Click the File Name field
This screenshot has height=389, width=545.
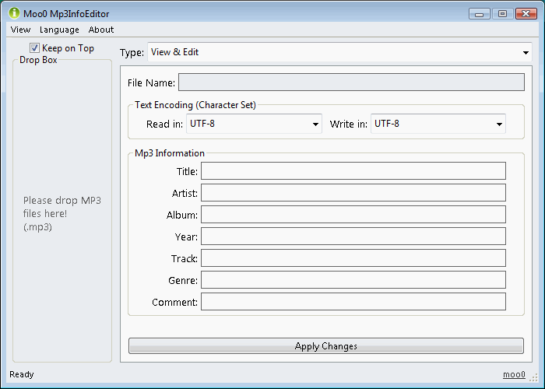click(x=351, y=82)
